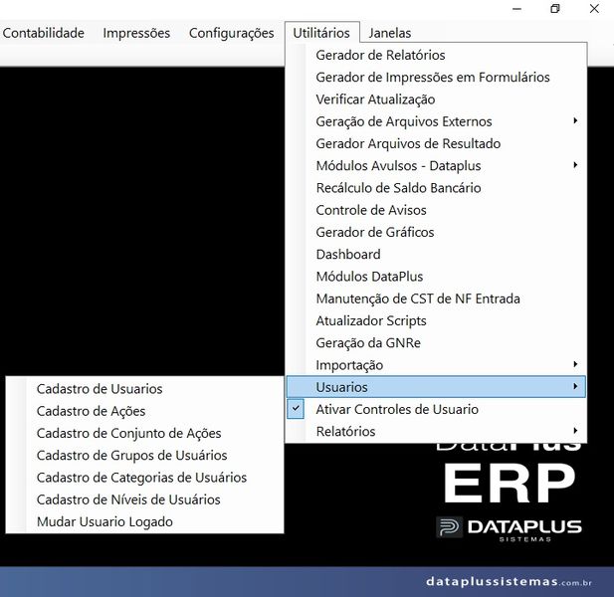Expand the Importação submenu
Viewport: 614px width, 597px height.
(x=436, y=365)
